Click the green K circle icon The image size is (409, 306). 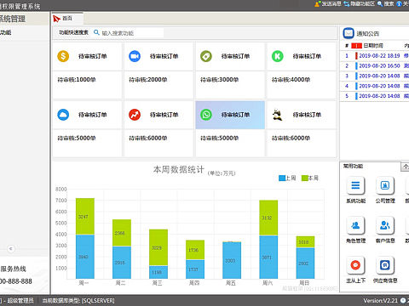(278, 56)
